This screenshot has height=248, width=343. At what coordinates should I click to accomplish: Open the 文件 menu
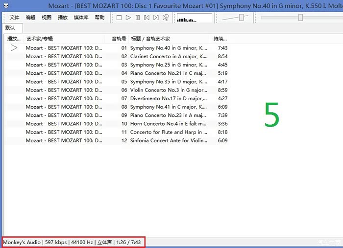[x=15, y=18]
